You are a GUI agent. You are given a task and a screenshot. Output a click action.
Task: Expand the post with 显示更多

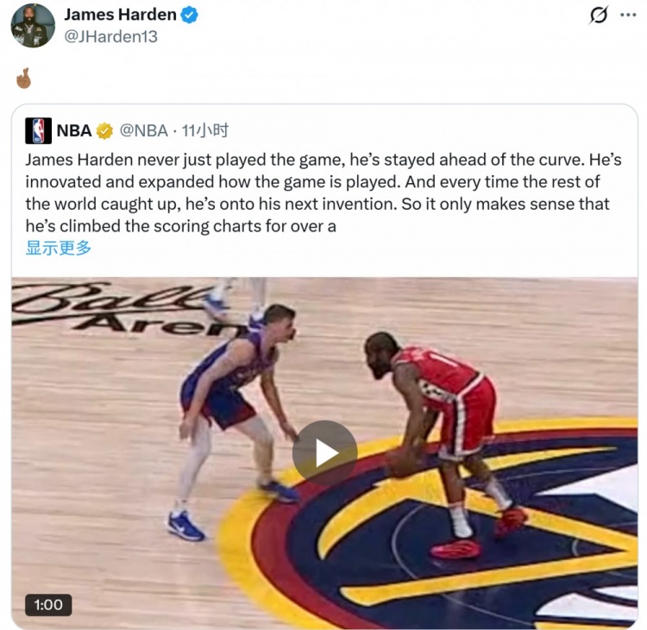58,248
